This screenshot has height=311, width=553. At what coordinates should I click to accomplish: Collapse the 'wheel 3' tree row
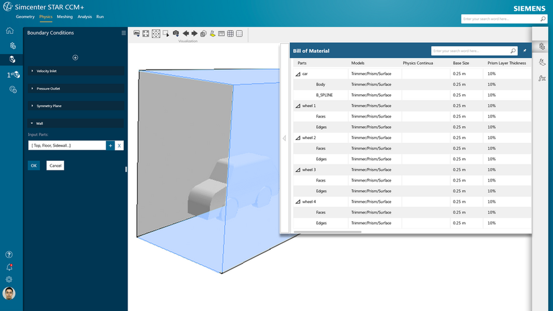point(298,170)
